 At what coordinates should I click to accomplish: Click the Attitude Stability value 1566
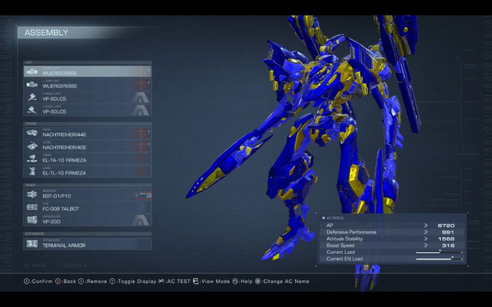446,239
